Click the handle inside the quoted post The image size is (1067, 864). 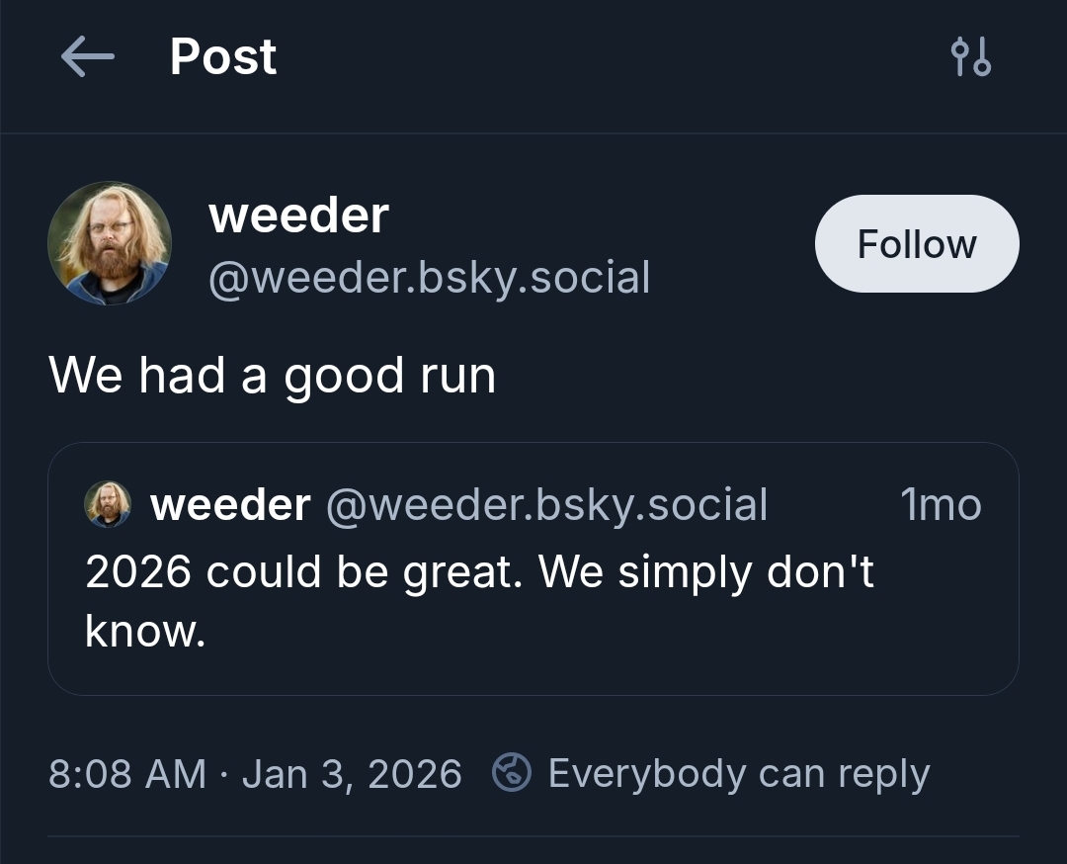tap(545, 505)
